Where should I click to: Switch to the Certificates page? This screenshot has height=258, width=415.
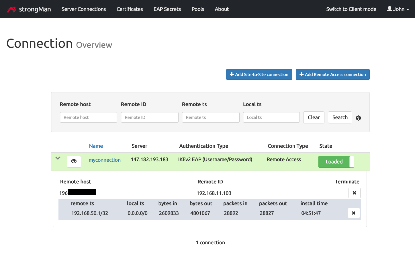tap(130, 9)
